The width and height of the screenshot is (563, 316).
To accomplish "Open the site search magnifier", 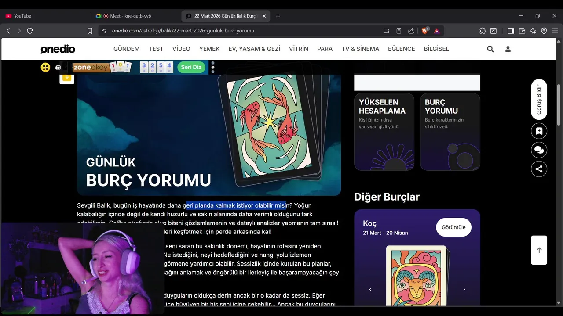I will [490, 49].
